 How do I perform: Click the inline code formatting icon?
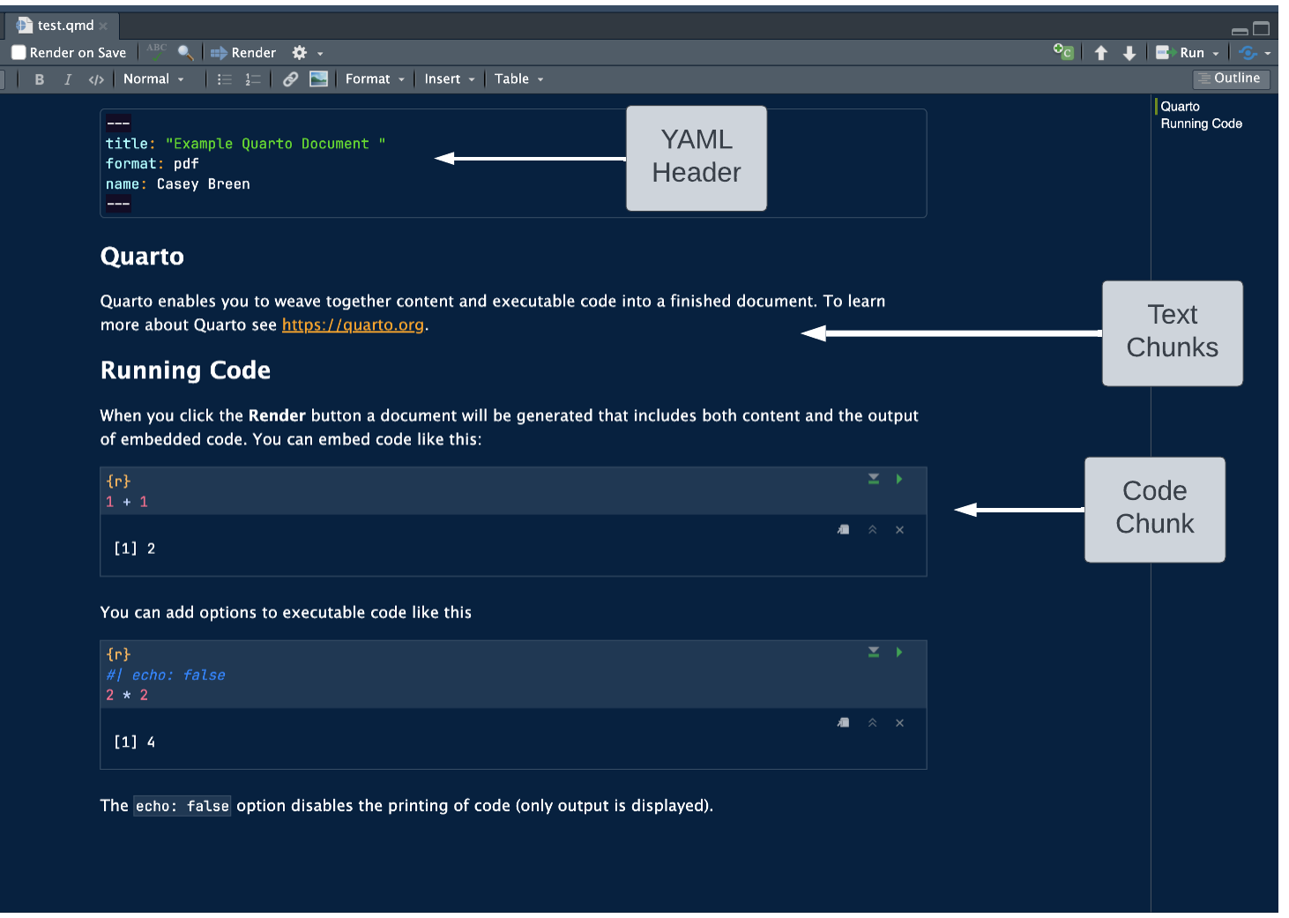96,79
